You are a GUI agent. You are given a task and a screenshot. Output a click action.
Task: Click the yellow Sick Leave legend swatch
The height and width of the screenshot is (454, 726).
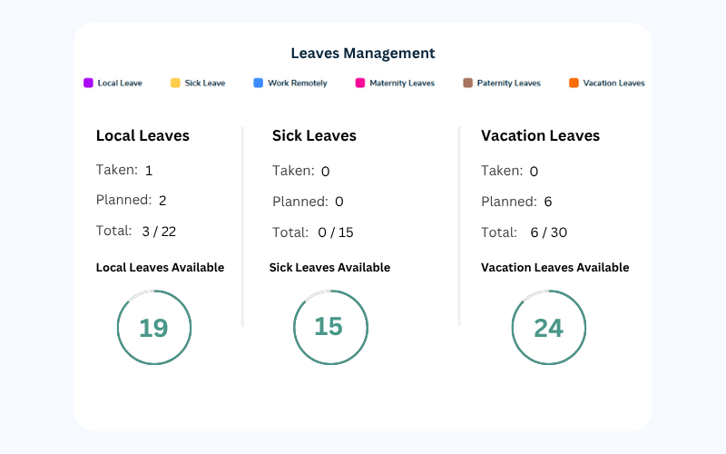(x=175, y=83)
